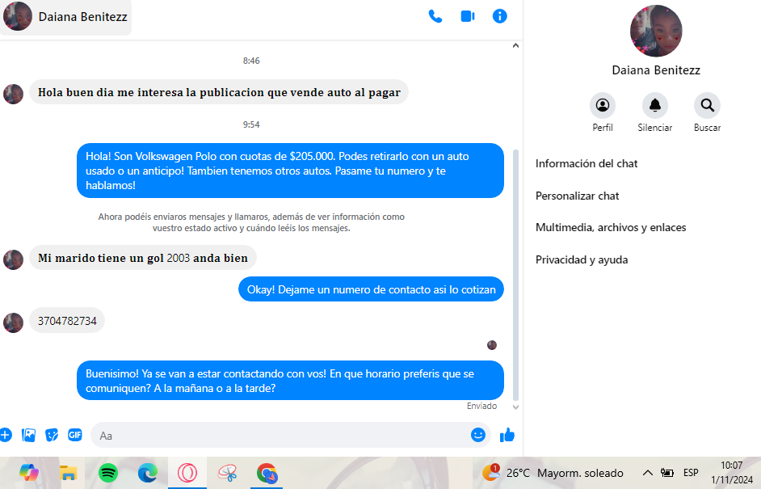Open the Perfil profile button
Screen dimensions: 761x489
pos(603,105)
